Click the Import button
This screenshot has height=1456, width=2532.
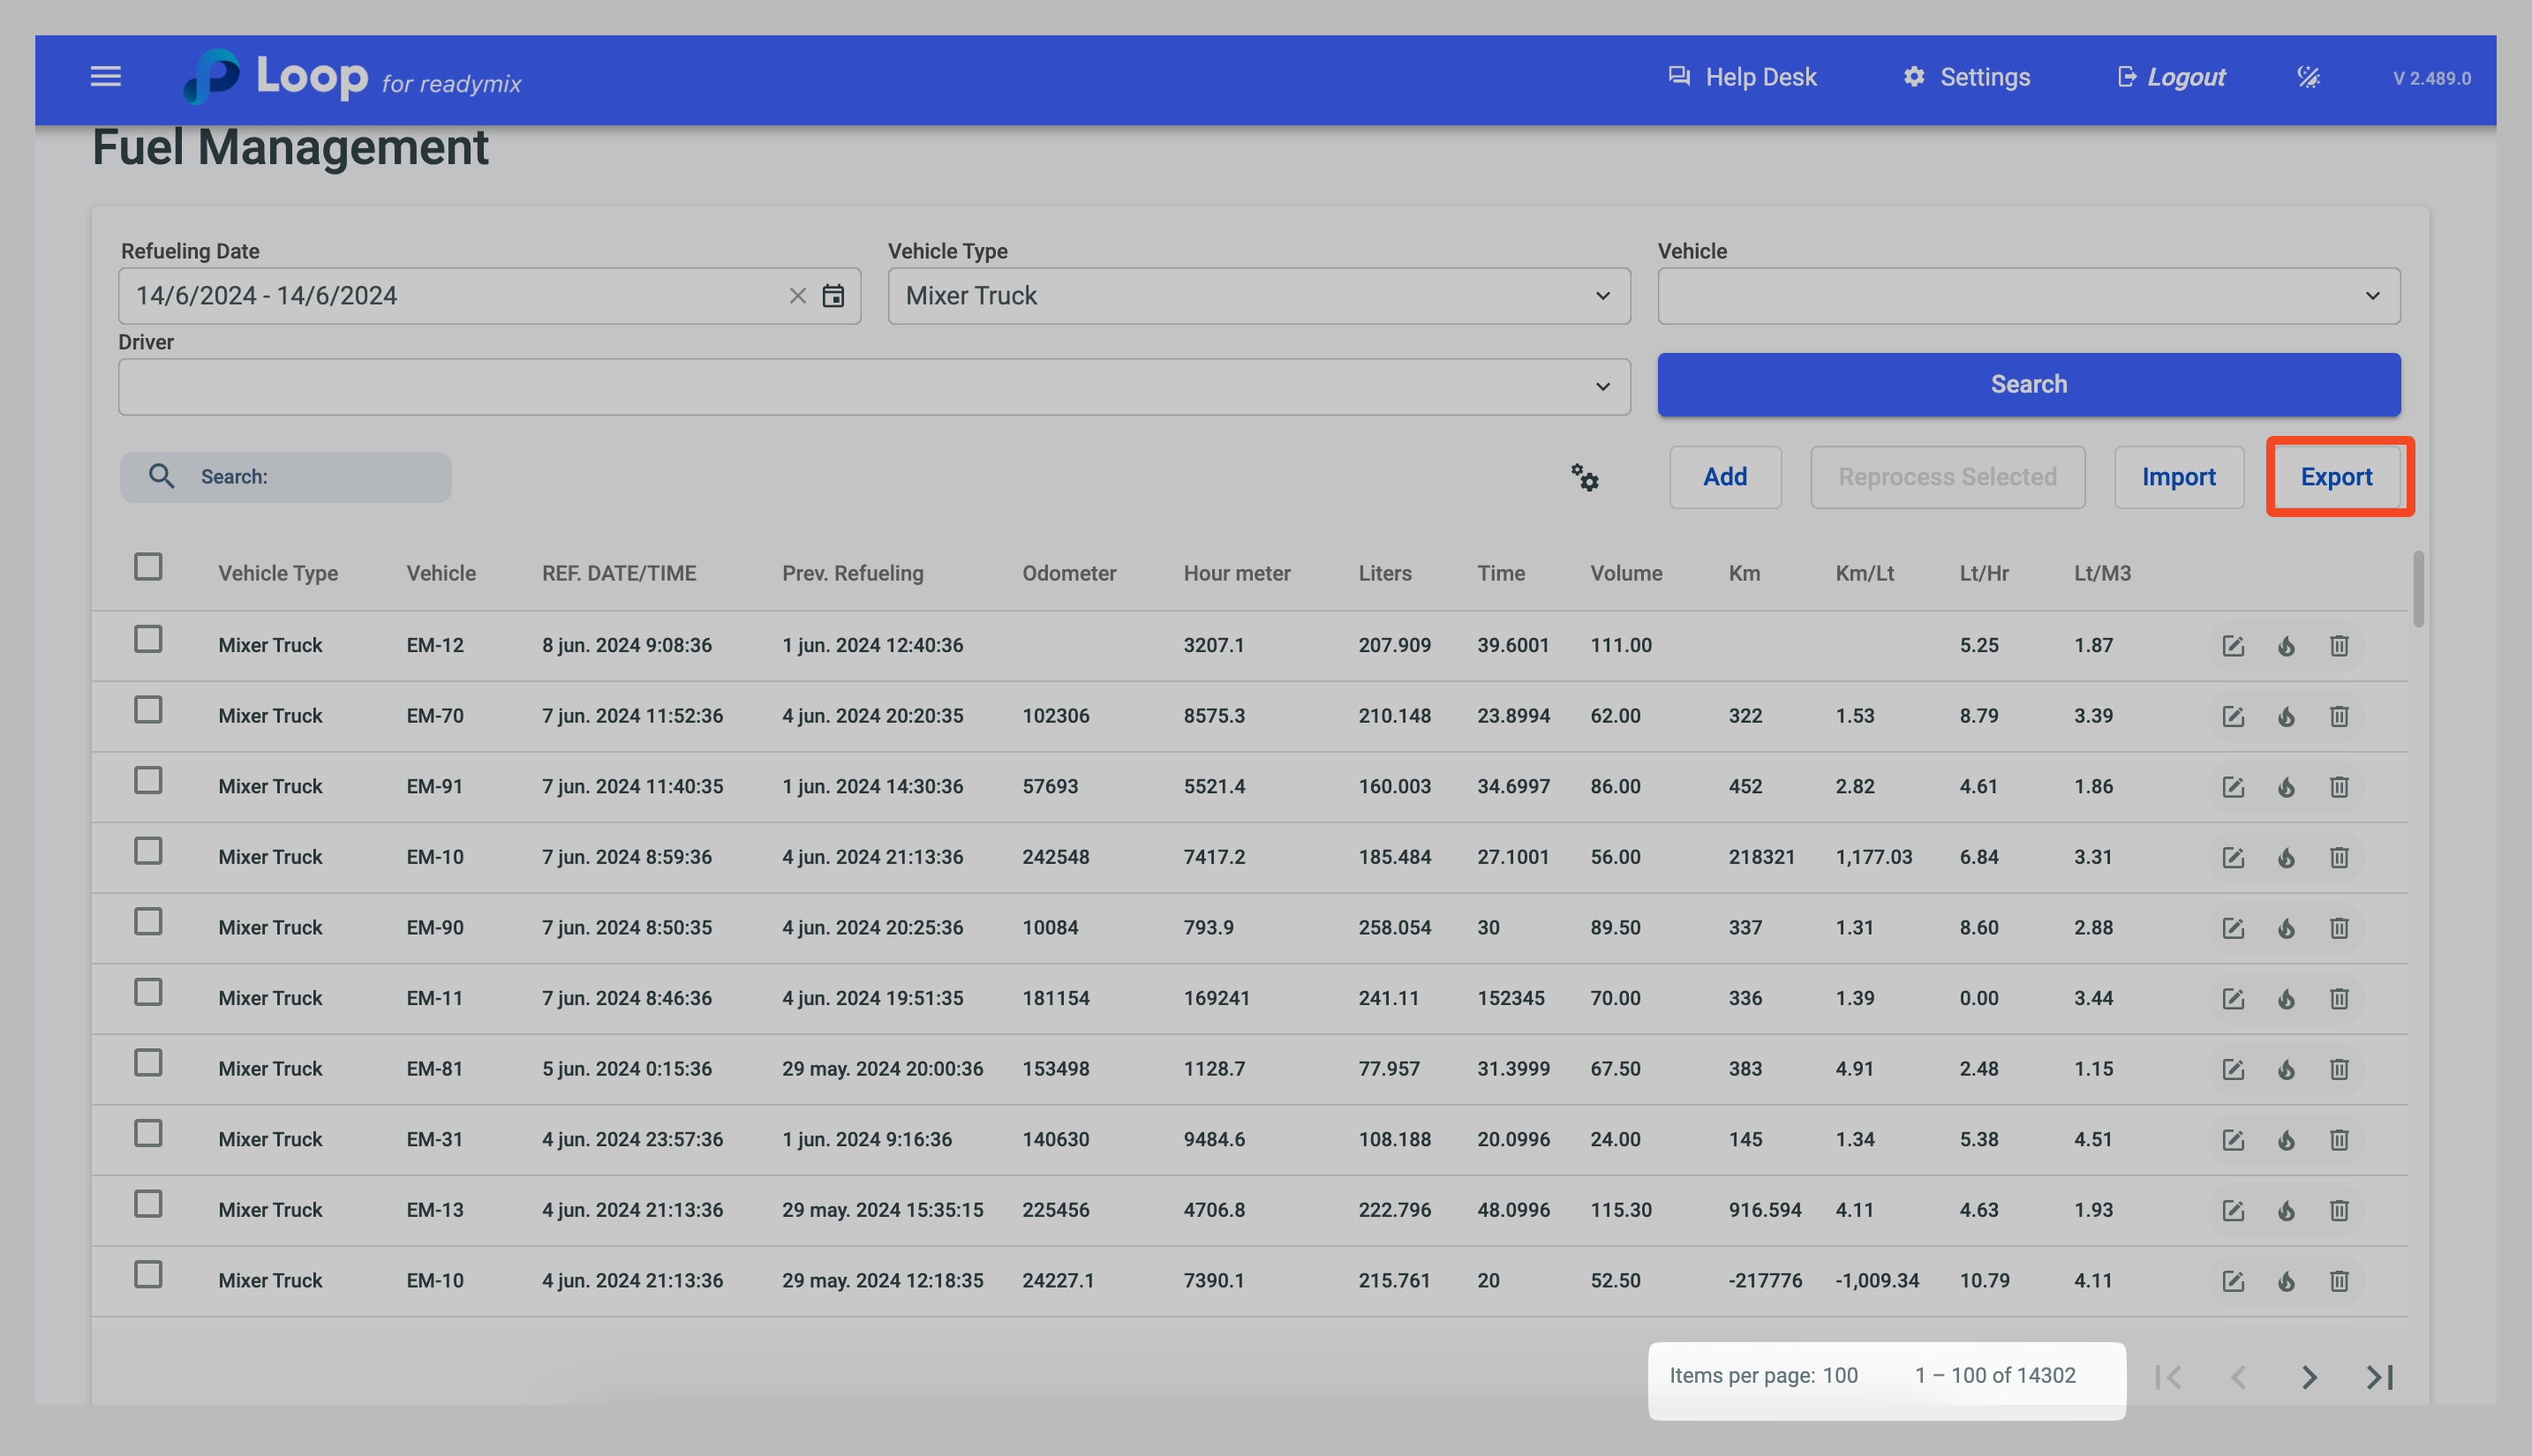[x=2178, y=477]
